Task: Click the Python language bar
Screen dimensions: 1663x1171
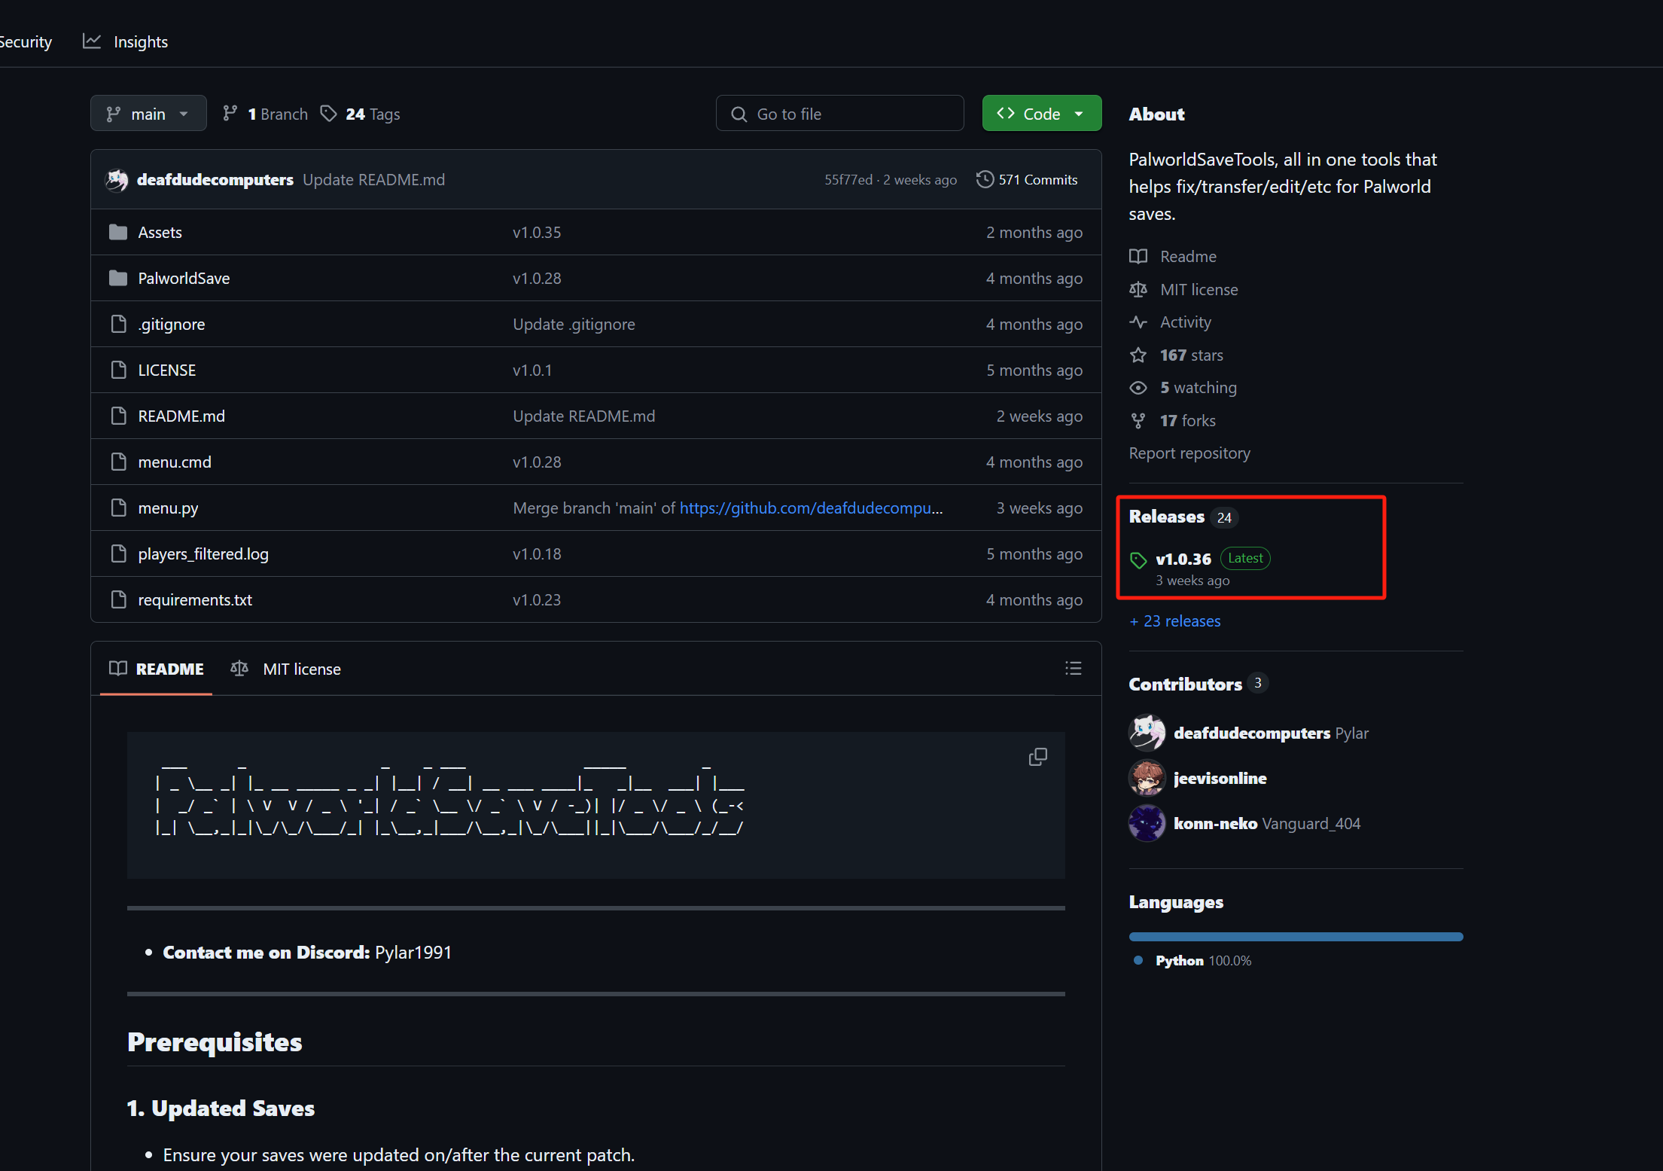Action: (x=1295, y=937)
